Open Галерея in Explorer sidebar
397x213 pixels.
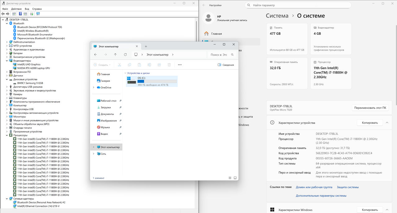(x=105, y=81)
